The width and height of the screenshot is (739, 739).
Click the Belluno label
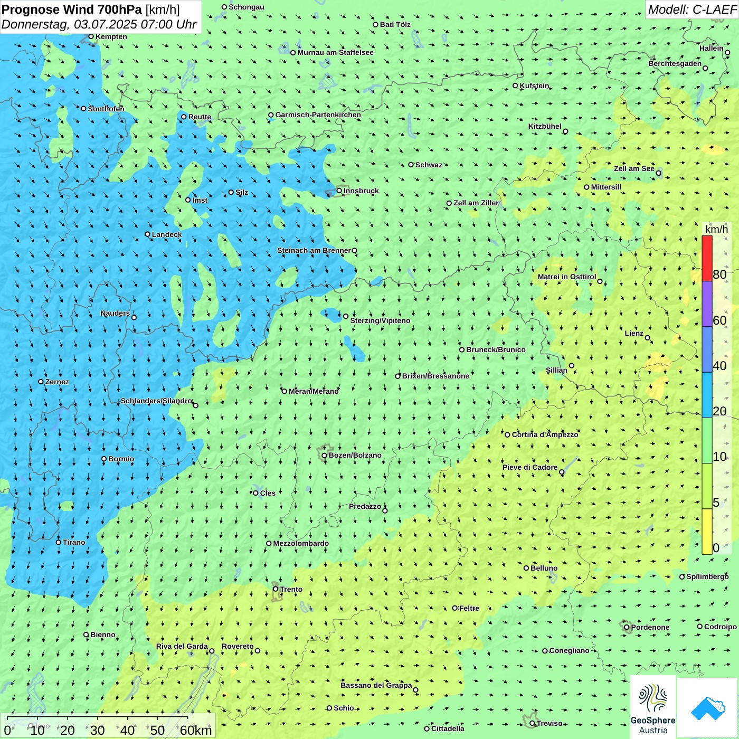544,568
